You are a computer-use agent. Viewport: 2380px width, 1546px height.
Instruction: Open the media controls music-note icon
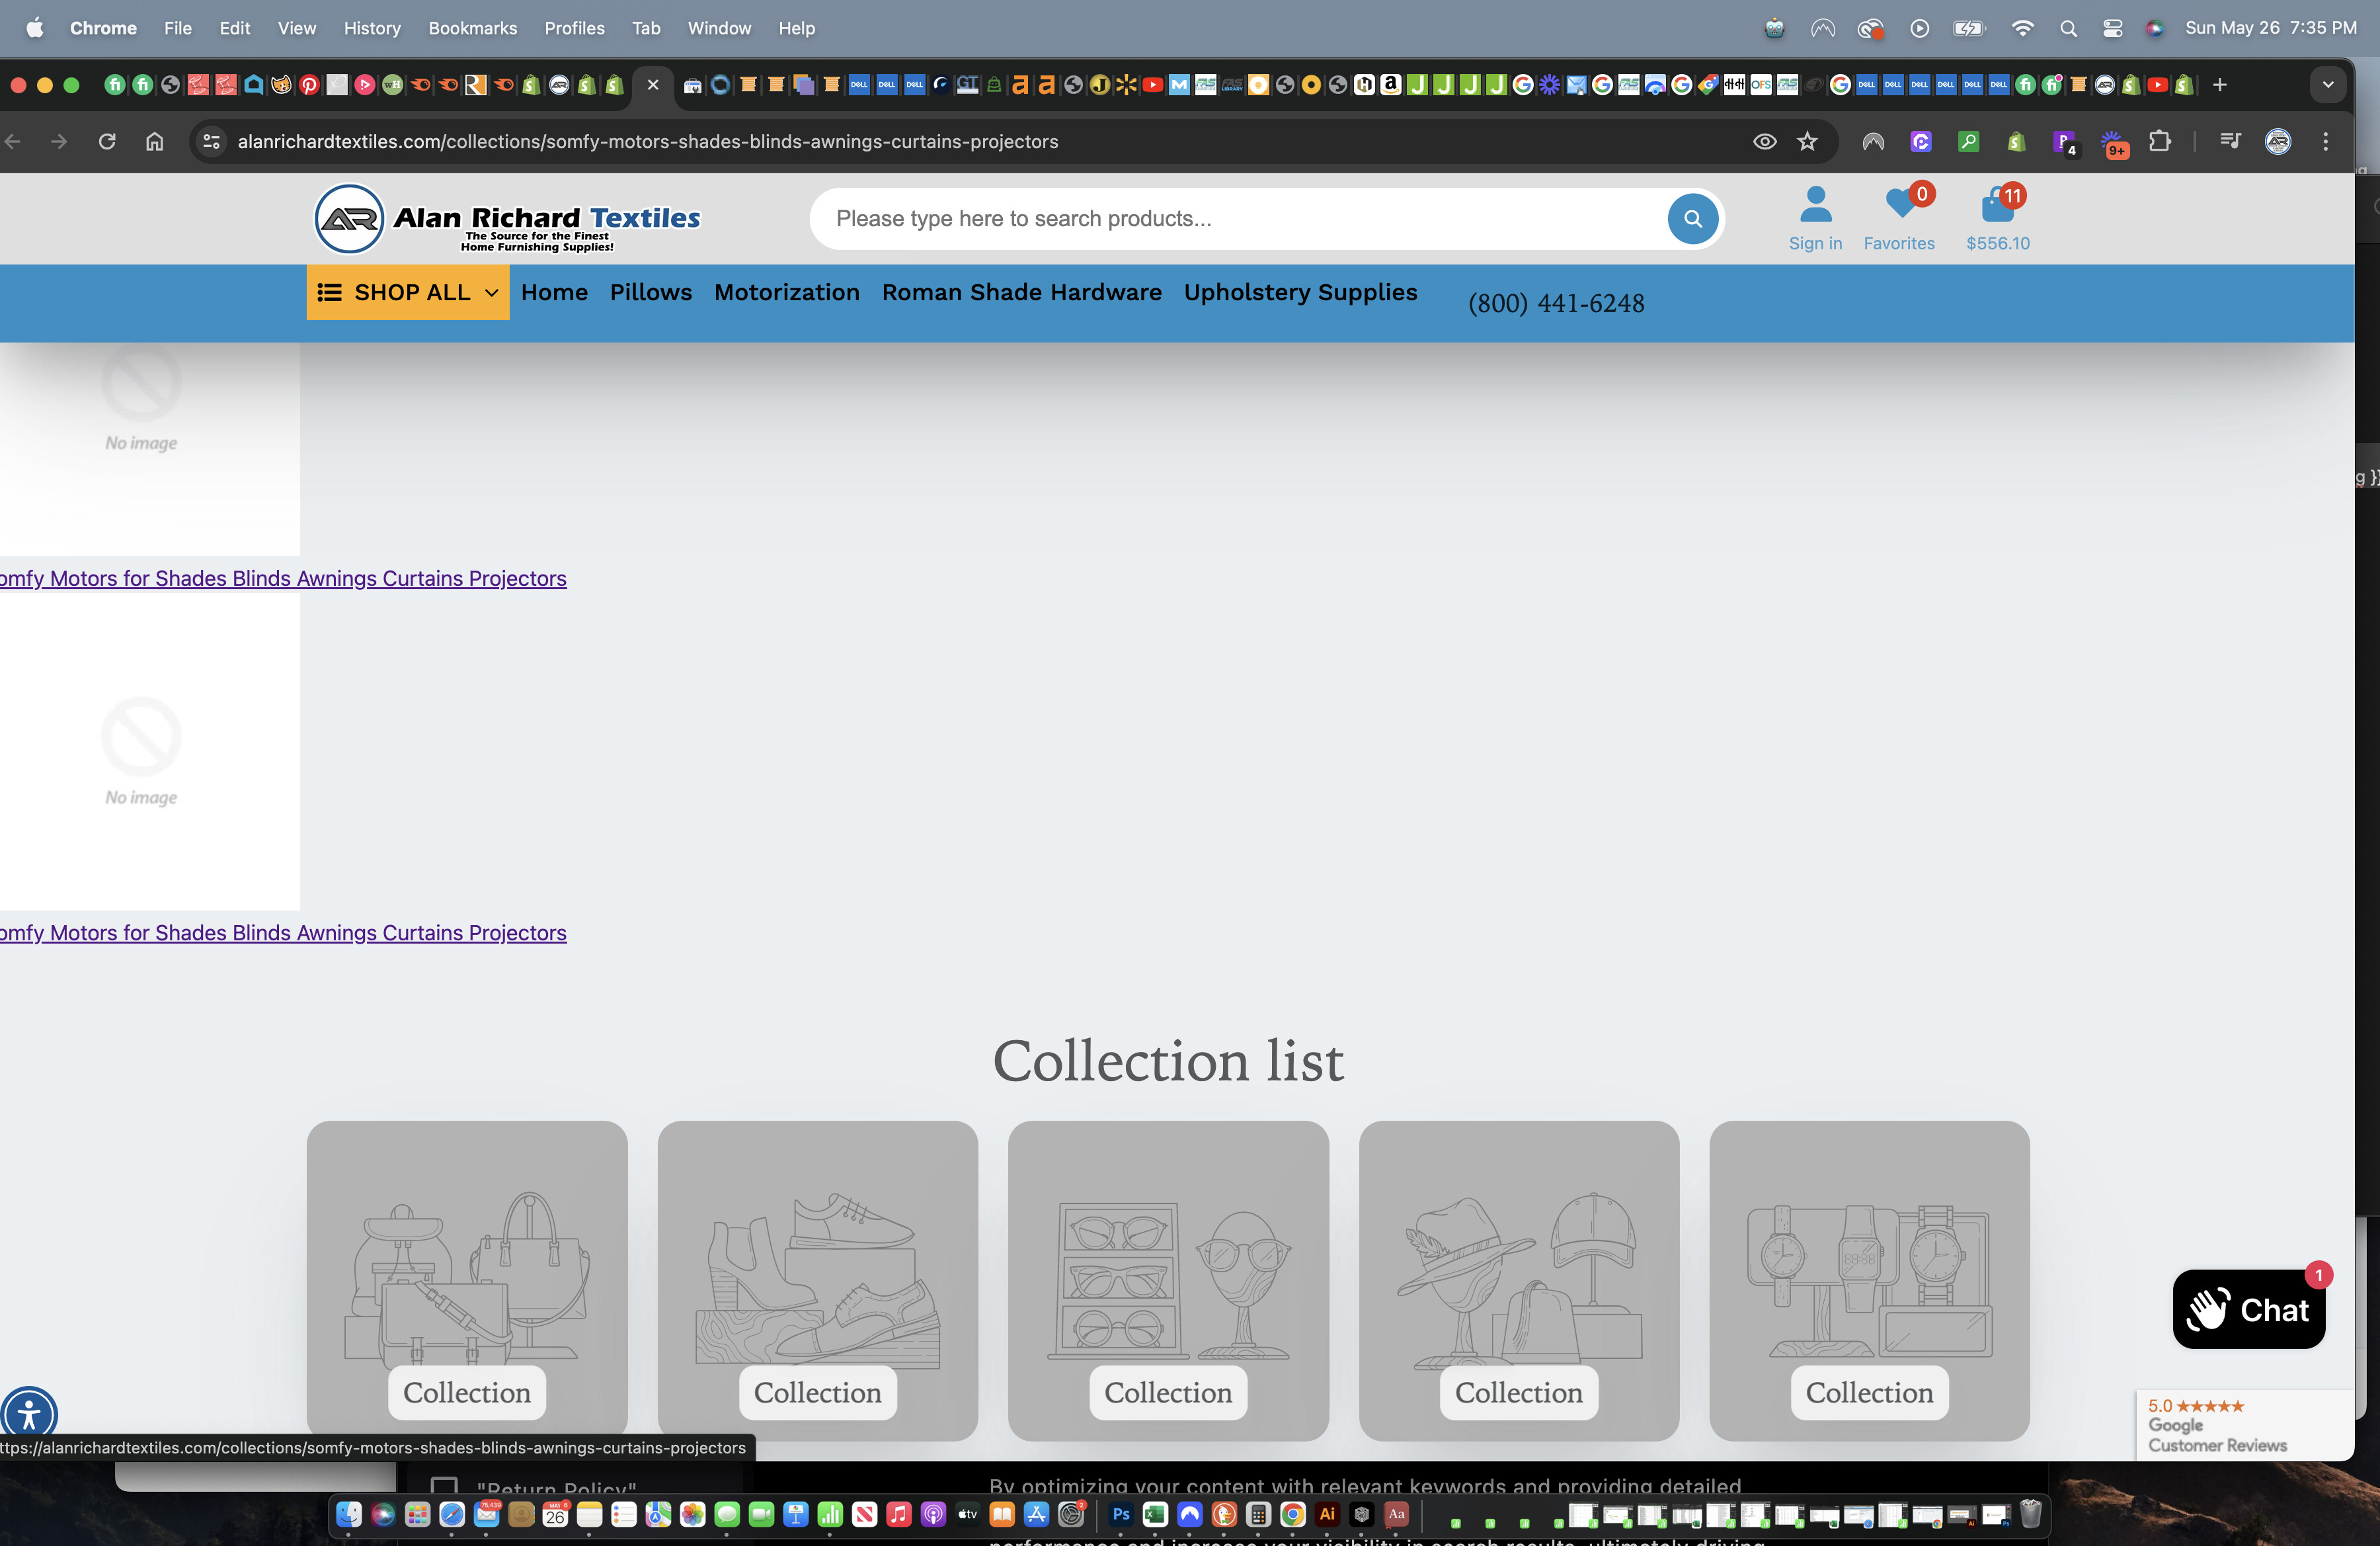[2230, 141]
